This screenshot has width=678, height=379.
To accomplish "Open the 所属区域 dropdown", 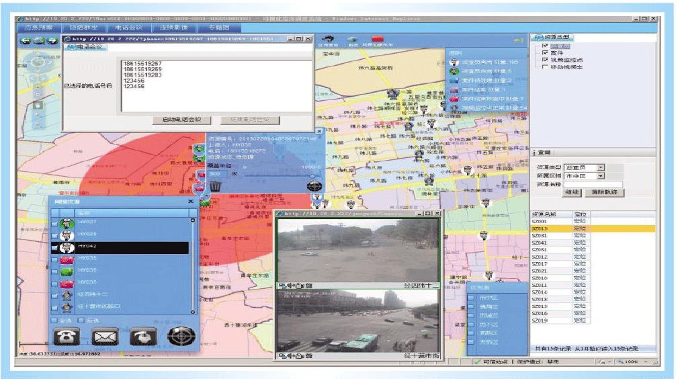I will [584, 175].
